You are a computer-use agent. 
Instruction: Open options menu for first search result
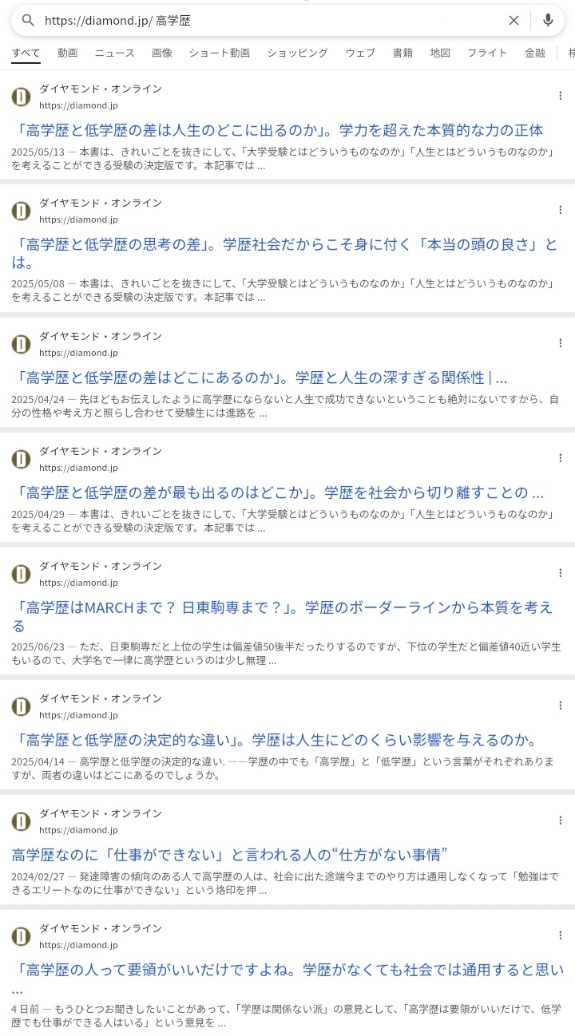560,96
